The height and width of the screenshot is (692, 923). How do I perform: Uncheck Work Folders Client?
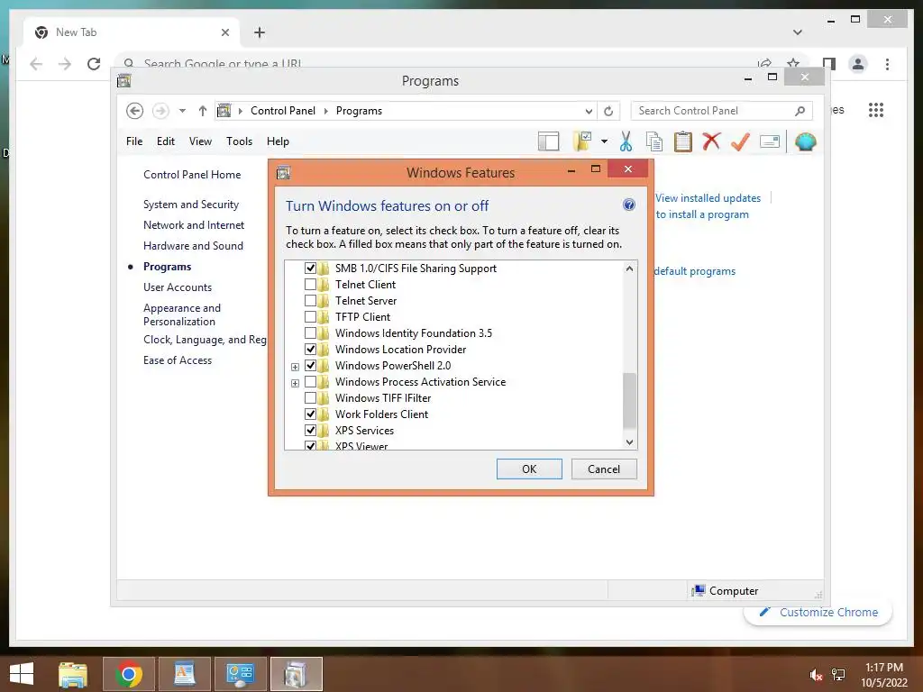click(310, 414)
